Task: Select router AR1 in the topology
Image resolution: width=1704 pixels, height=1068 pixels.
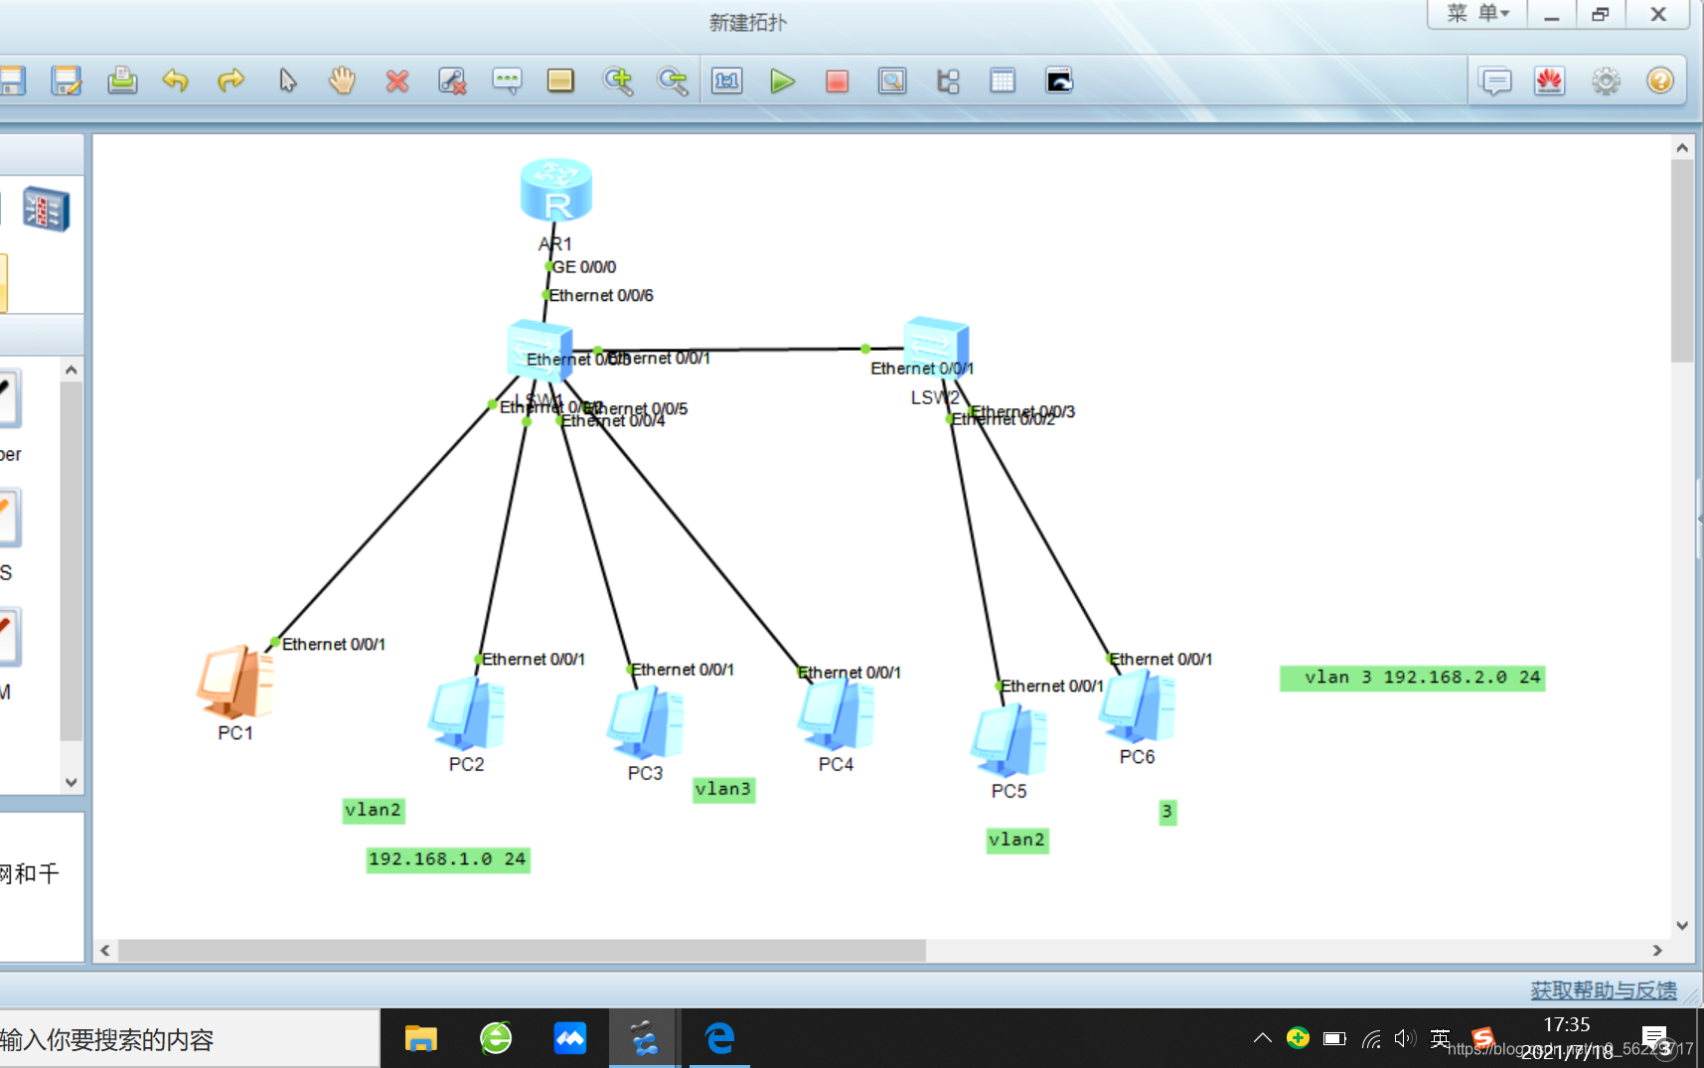Action: point(555,189)
